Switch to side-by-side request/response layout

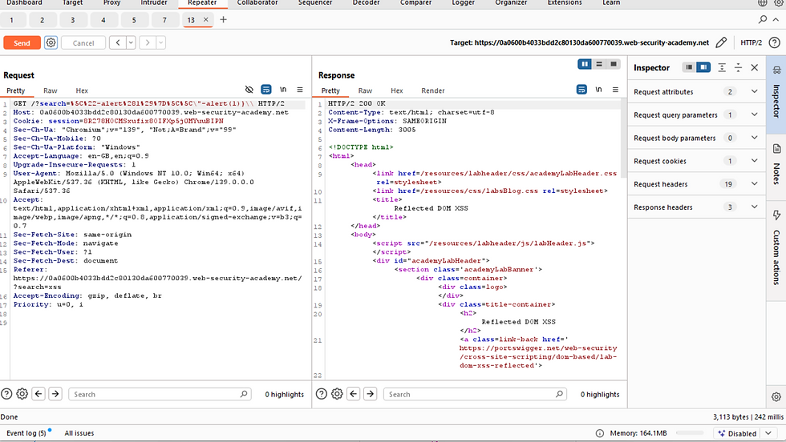point(585,64)
